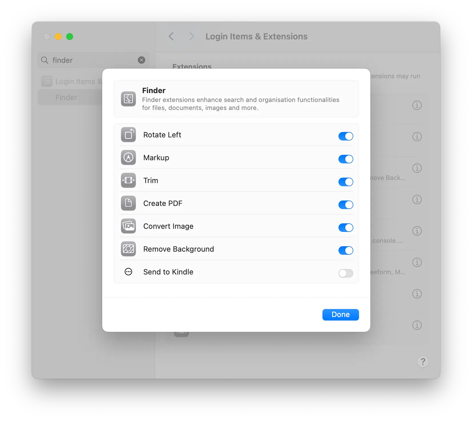Turn off the Remove Background toggle
Viewport: 472px width, 421px height.
coord(346,250)
